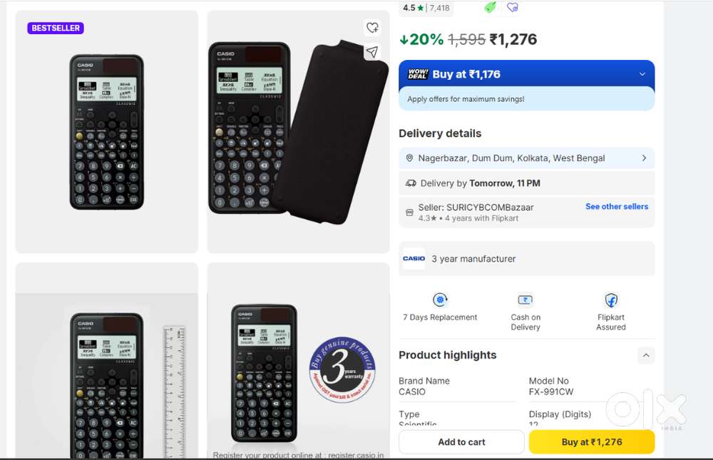Click yellow Buy at ₹1,276 button

592,441
